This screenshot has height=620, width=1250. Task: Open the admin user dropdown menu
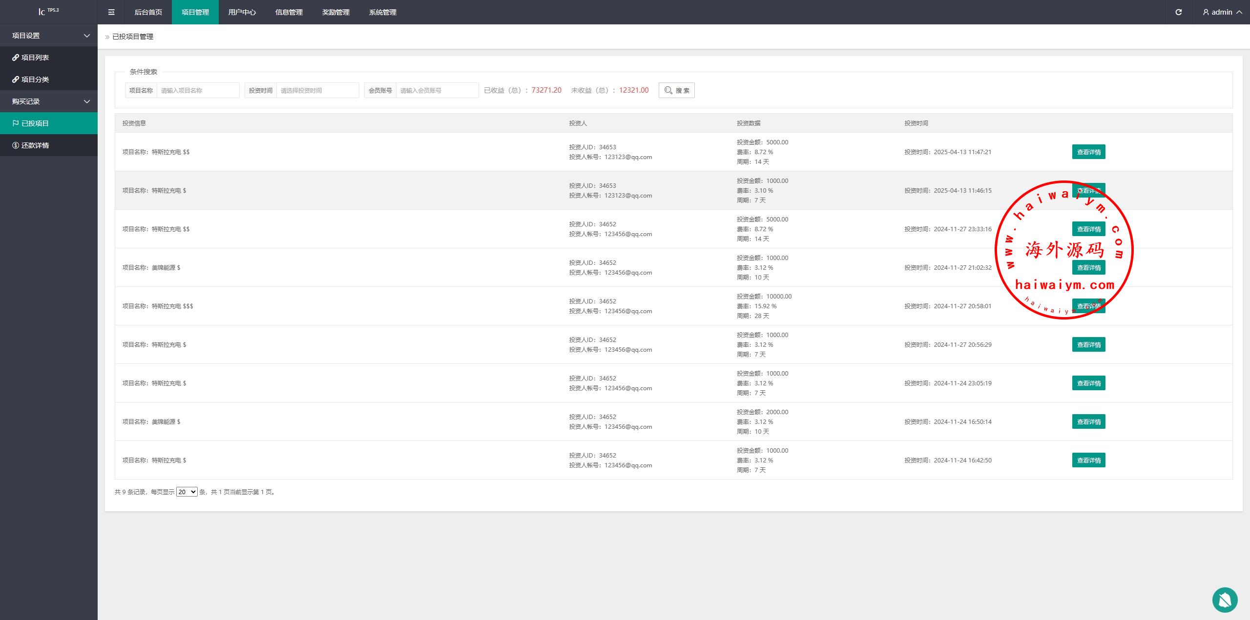[1222, 12]
